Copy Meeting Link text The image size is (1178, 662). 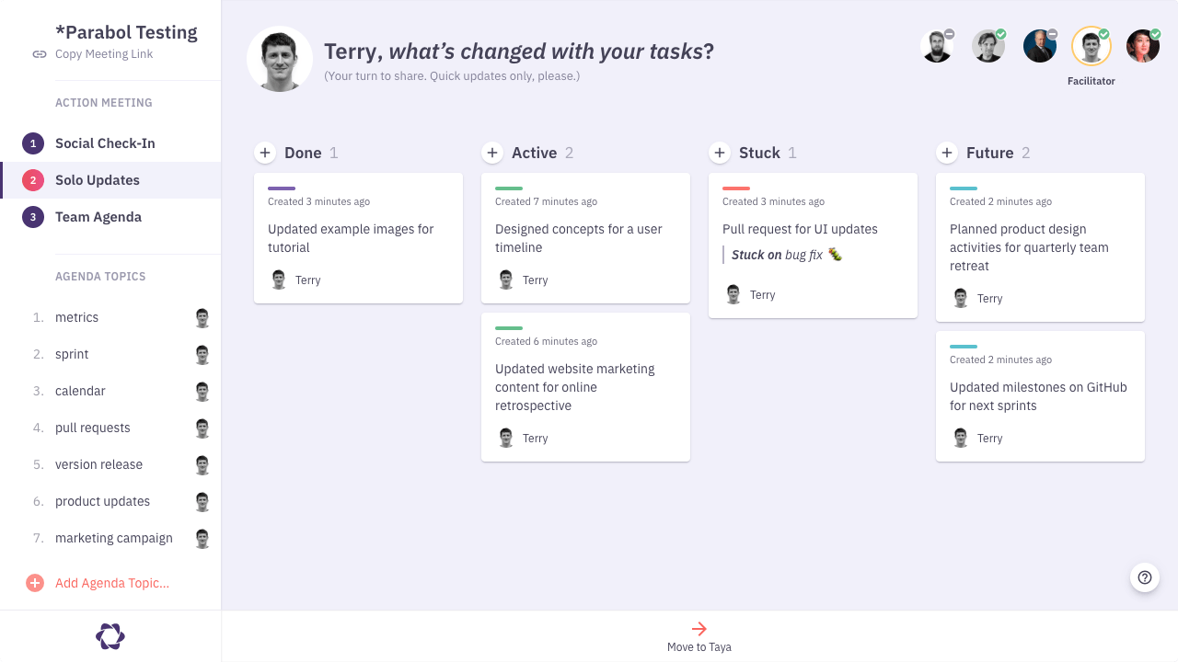point(104,54)
